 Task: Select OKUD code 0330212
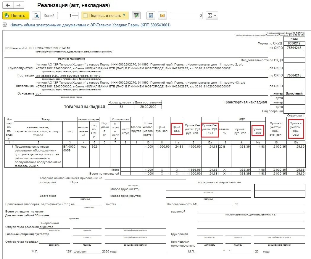[294, 43]
